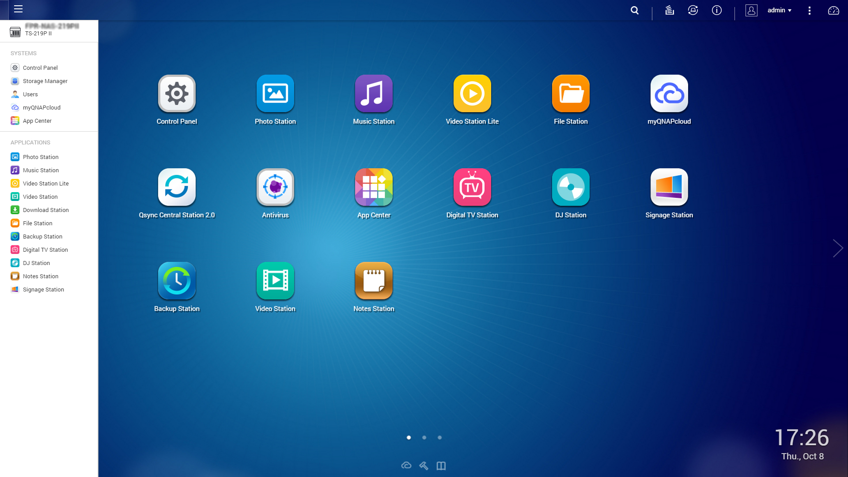Open File Station from the desktop
Image resolution: width=848 pixels, height=477 pixels.
point(571,94)
